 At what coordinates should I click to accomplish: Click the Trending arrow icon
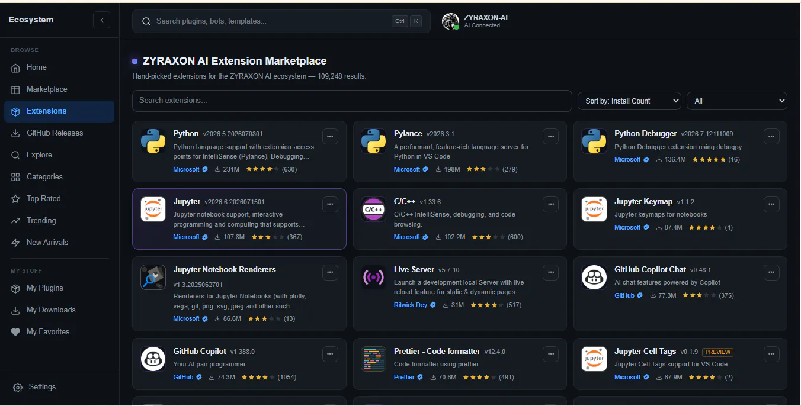click(15, 221)
